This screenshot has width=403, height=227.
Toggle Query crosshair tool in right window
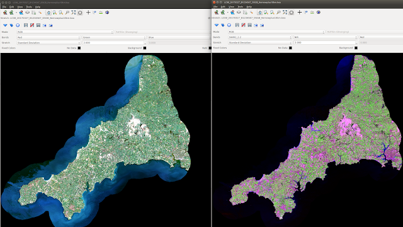(x=300, y=13)
